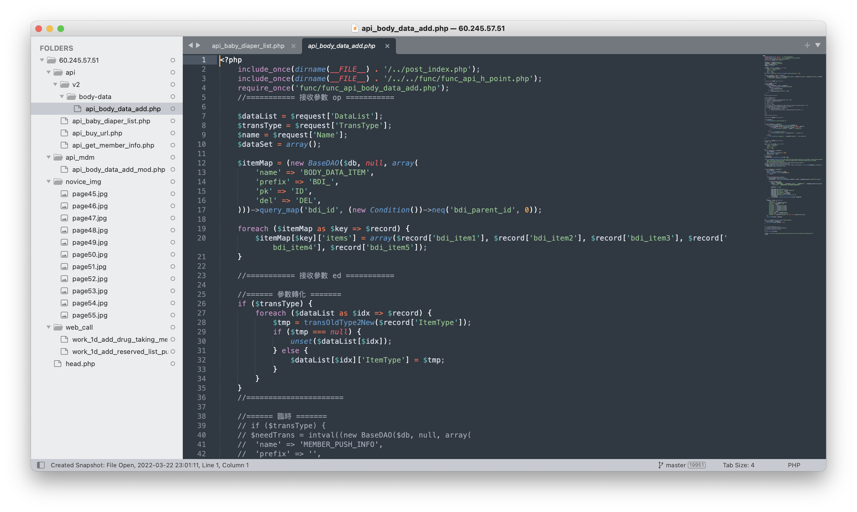Collapse the novice_img folder
857x512 pixels.
pyautogui.click(x=49, y=182)
